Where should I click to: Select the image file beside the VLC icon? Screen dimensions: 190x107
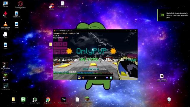(x=17, y=25)
